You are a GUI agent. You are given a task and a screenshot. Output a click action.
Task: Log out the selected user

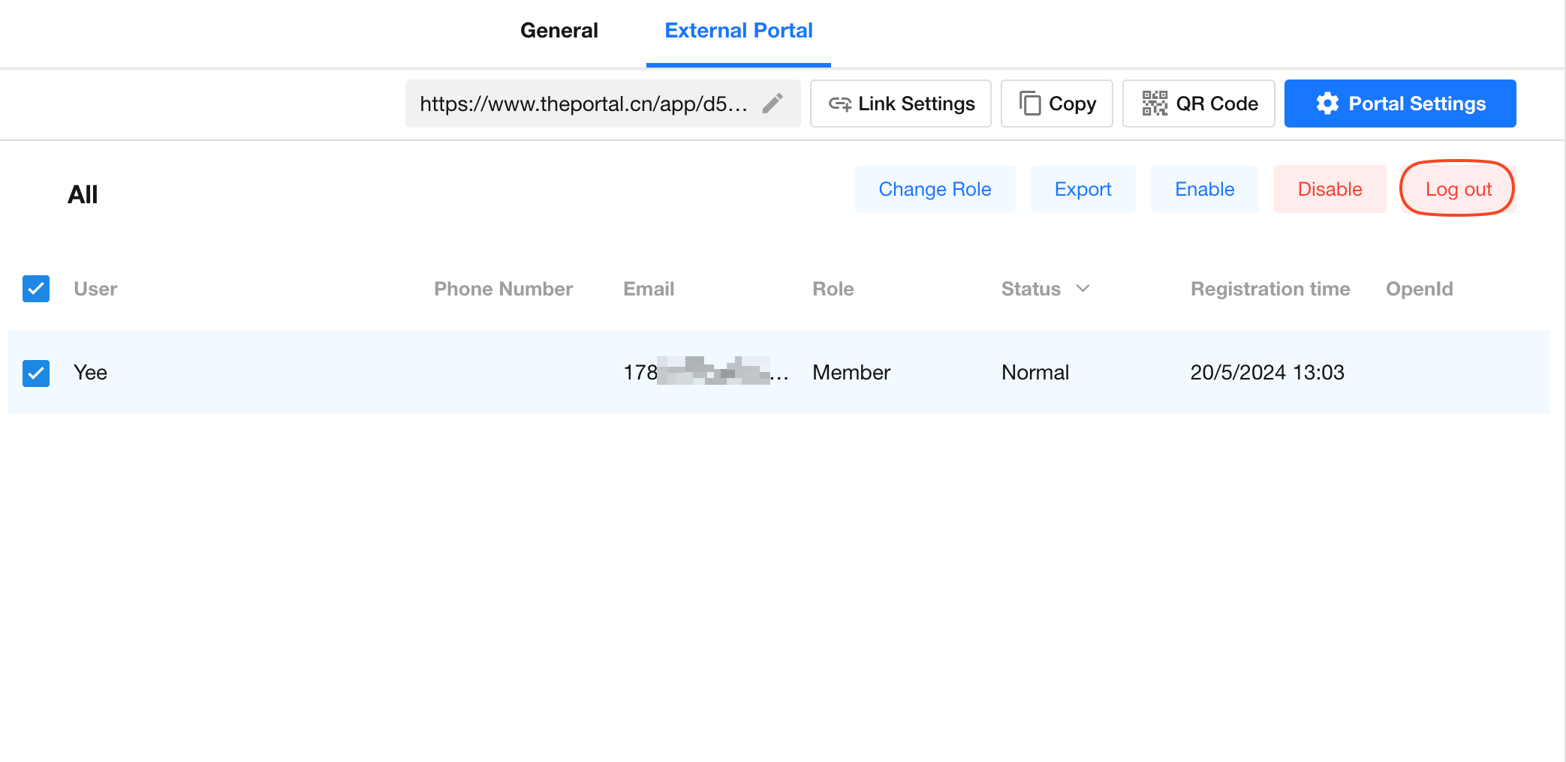pyautogui.click(x=1458, y=189)
